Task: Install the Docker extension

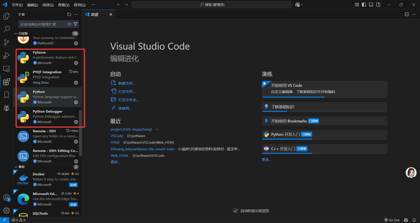Action: point(73,185)
